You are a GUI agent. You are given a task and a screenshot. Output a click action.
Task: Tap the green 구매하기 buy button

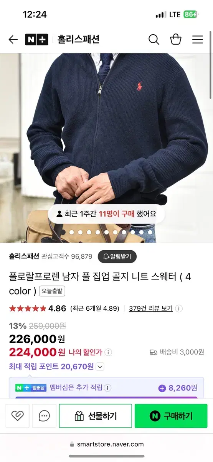tap(171, 416)
